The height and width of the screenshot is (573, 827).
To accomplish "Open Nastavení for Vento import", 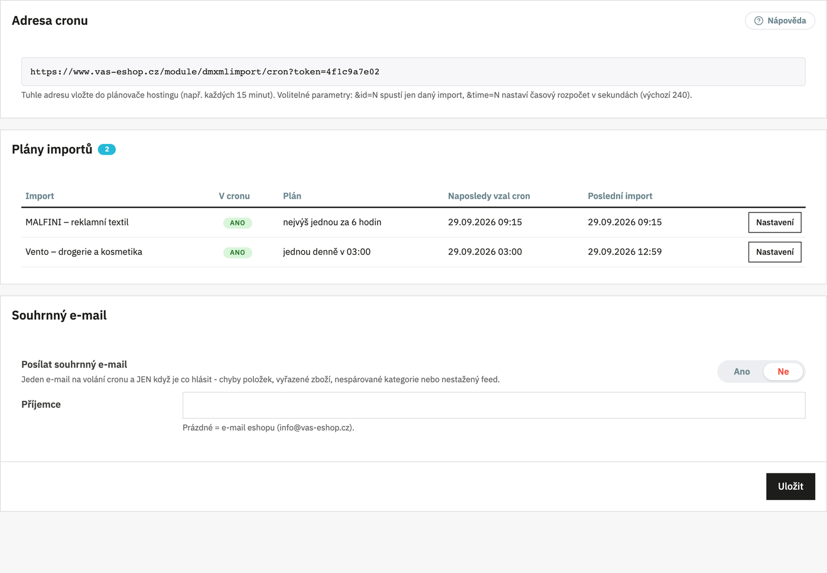I will tap(774, 252).
